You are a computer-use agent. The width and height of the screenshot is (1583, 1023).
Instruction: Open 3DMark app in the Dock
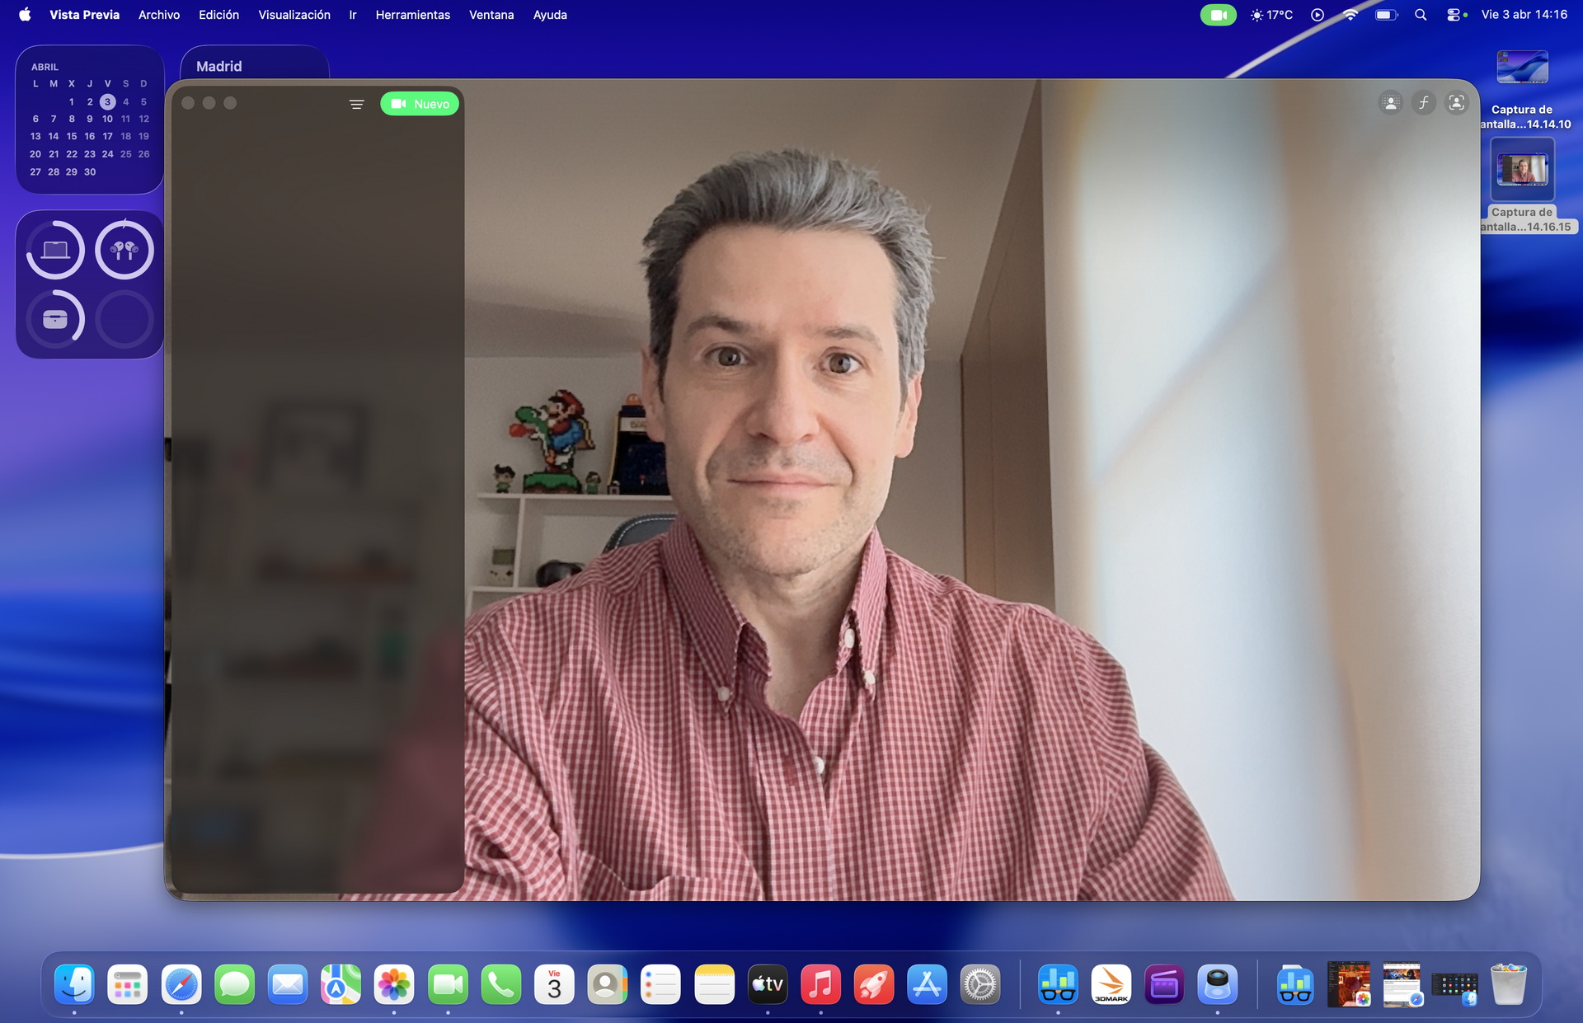click(x=1111, y=984)
